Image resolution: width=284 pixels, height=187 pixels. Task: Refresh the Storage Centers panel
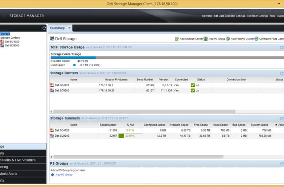pyautogui.click(x=282, y=73)
